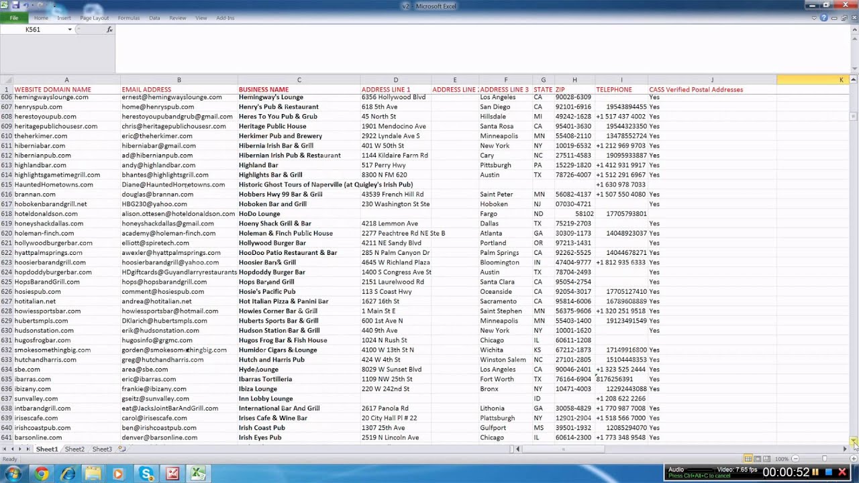The image size is (859, 483).
Task: Jump to last sheet with navigation arrow
Action: pos(28,449)
